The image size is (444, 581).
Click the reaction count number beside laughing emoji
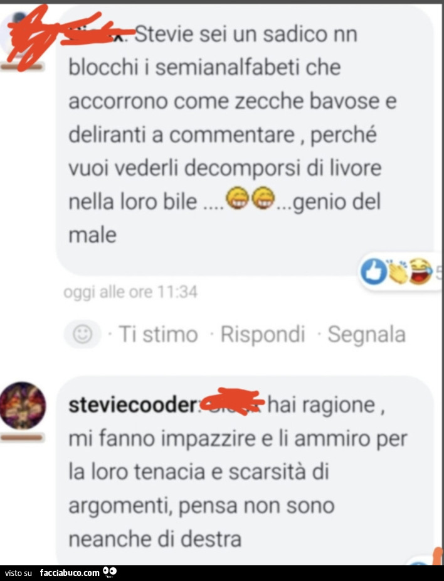point(438,273)
